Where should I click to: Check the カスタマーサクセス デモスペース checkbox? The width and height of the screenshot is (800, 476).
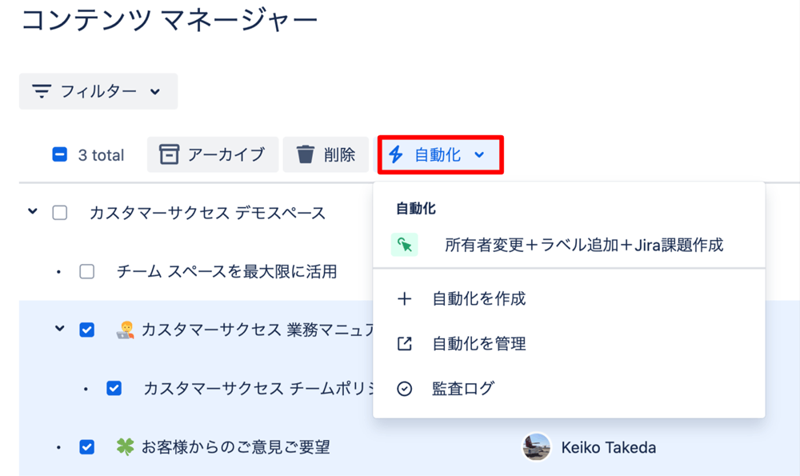(60, 212)
